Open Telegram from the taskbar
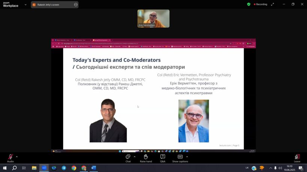307x172 pixels. click(64, 168)
